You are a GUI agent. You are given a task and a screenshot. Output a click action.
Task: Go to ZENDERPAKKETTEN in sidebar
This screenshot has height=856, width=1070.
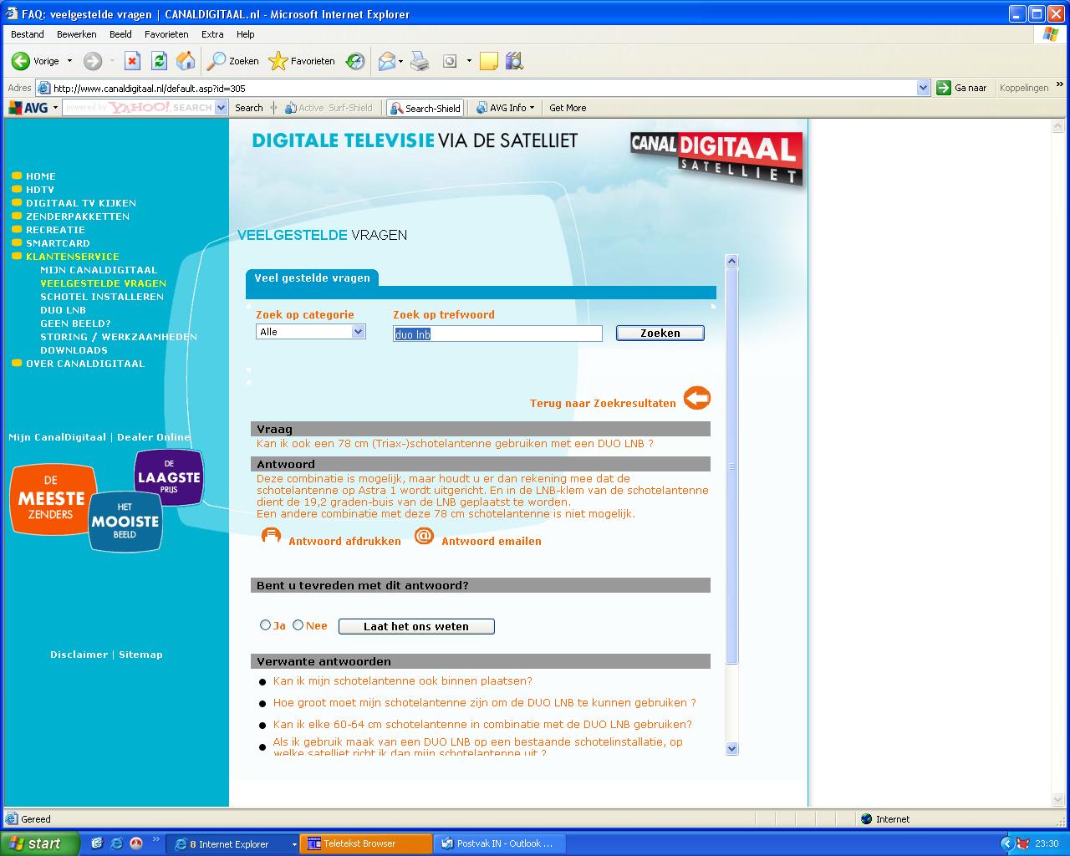tap(78, 217)
